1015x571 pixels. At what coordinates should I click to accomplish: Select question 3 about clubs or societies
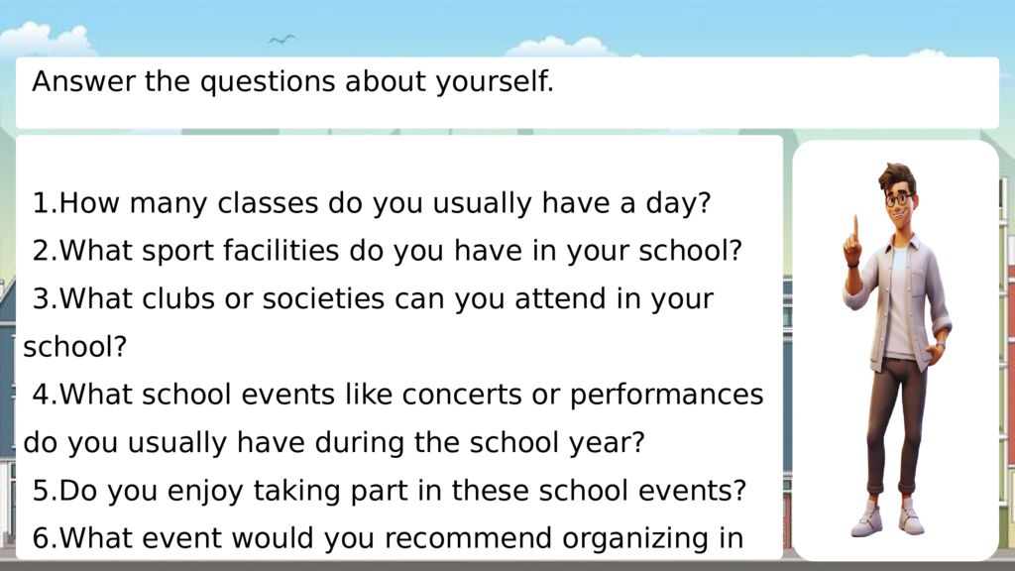coord(369,322)
